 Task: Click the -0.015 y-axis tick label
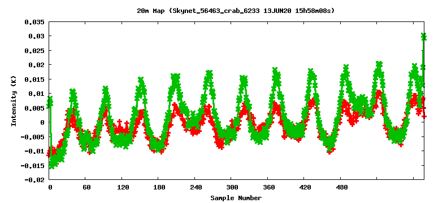pyautogui.click(x=32, y=165)
